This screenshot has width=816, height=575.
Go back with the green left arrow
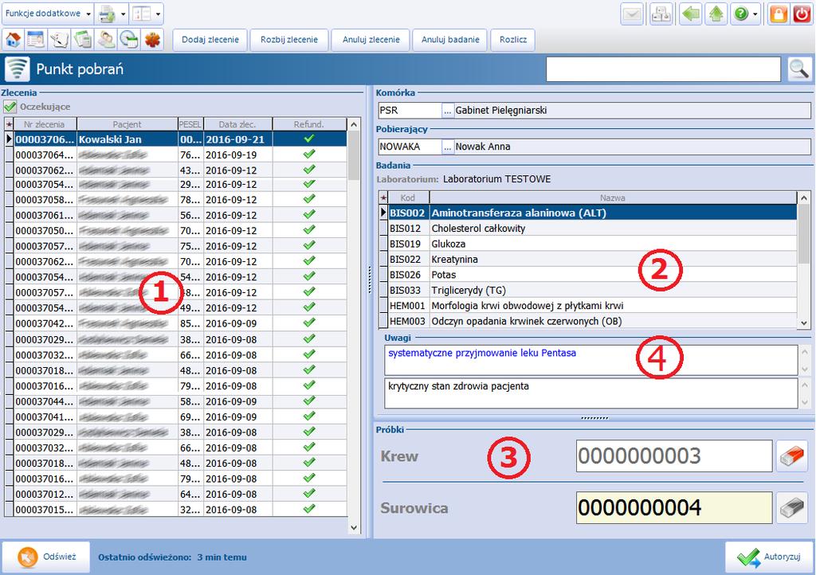click(x=691, y=14)
